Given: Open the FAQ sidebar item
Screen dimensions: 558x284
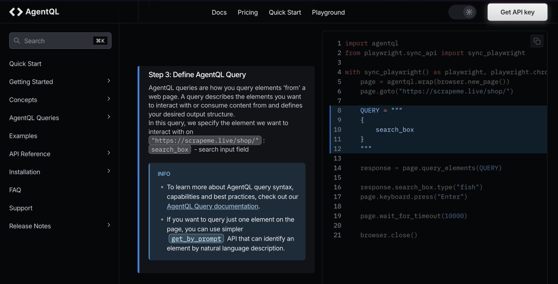Looking at the screenshot, I should click(15, 190).
